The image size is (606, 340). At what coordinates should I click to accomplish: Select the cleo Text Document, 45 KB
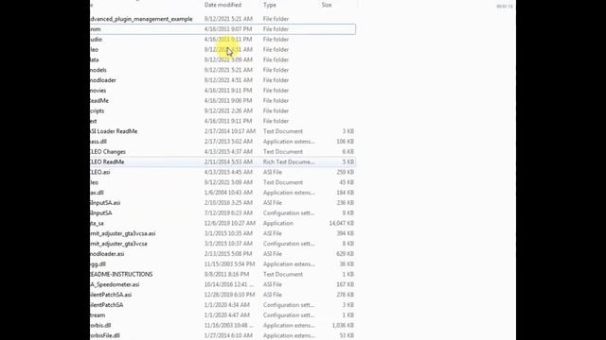(223, 182)
